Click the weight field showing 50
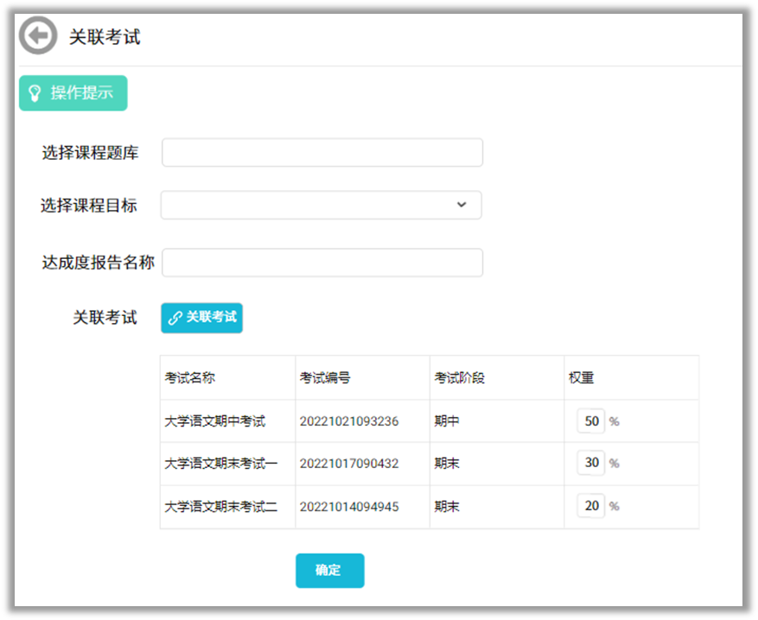The width and height of the screenshot is (758, 620). click(x=591, y=421)
